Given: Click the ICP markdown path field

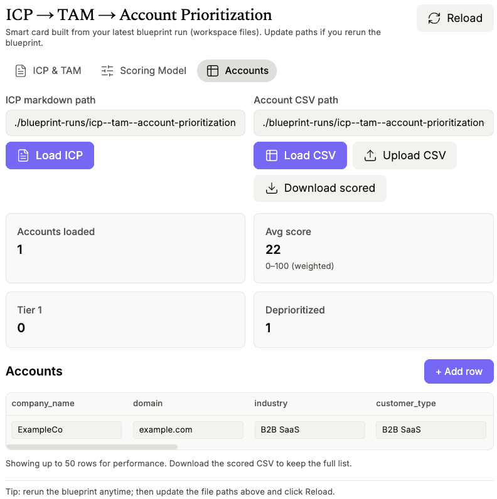Looking at the screenshot, I should (126, 123).
